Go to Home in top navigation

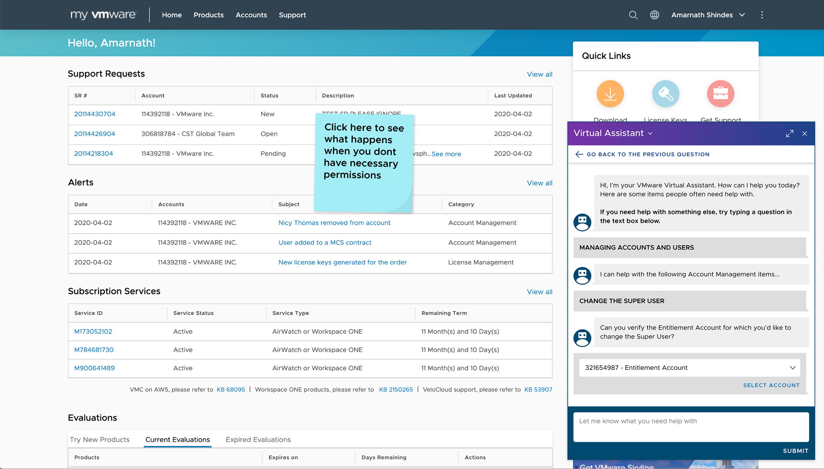[x=172, y=15]
